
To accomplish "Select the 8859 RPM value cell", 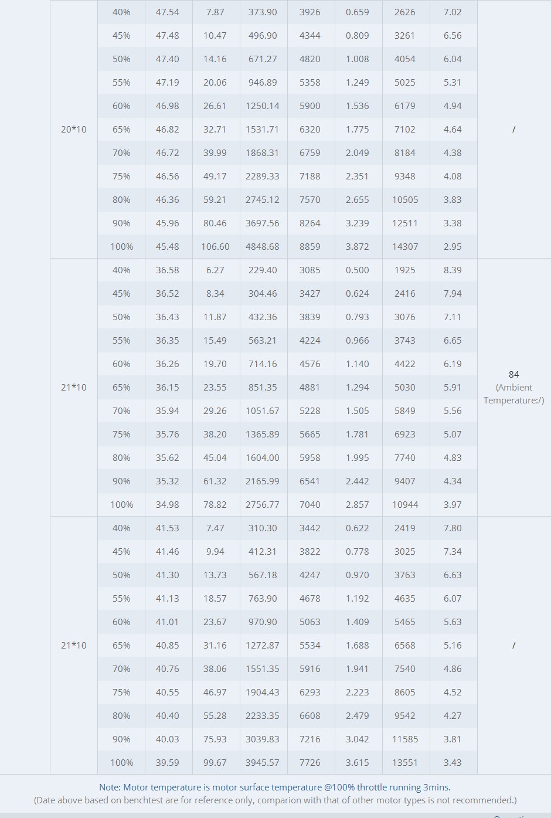I will 310,246.
